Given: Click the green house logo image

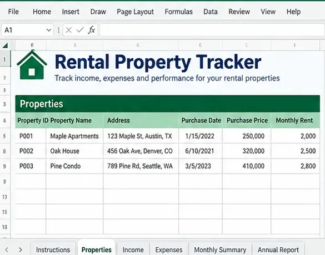Looking at the screenshot, I should coord(32,65).
